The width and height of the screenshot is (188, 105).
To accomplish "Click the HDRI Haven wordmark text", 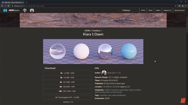I will (14, 10).
